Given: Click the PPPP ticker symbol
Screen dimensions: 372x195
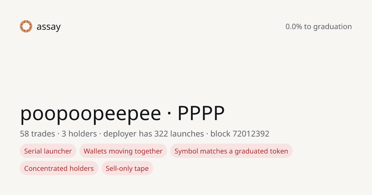Looking at the screenshot, I should 201,114.
